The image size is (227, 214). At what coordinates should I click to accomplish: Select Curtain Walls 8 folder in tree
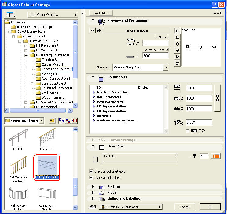click(52, 65)
